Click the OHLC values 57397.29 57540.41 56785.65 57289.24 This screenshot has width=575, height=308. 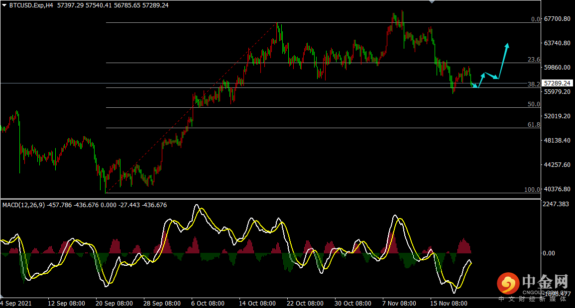click(x=113, y=5)
